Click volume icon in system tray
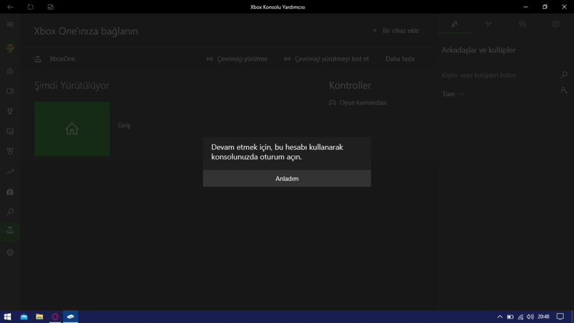The width and height of the screenshot is (574, 323). point(530,317)
